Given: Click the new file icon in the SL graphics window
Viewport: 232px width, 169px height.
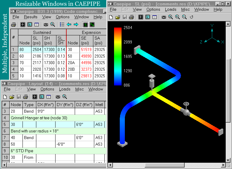Looking at the screenshot, I should (x=111, y=17).
